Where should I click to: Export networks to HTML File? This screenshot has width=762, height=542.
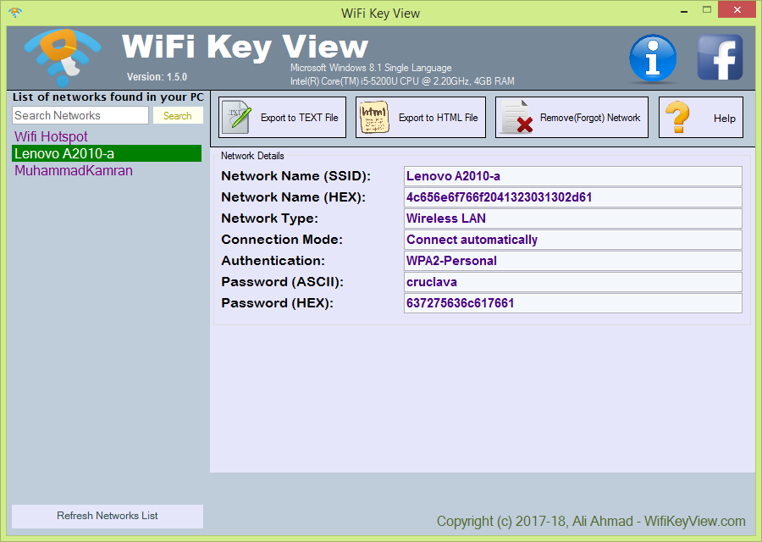[x=421, y=117]
